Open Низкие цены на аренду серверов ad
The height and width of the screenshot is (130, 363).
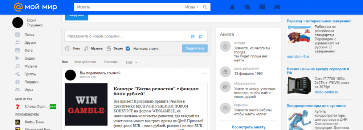318,71
